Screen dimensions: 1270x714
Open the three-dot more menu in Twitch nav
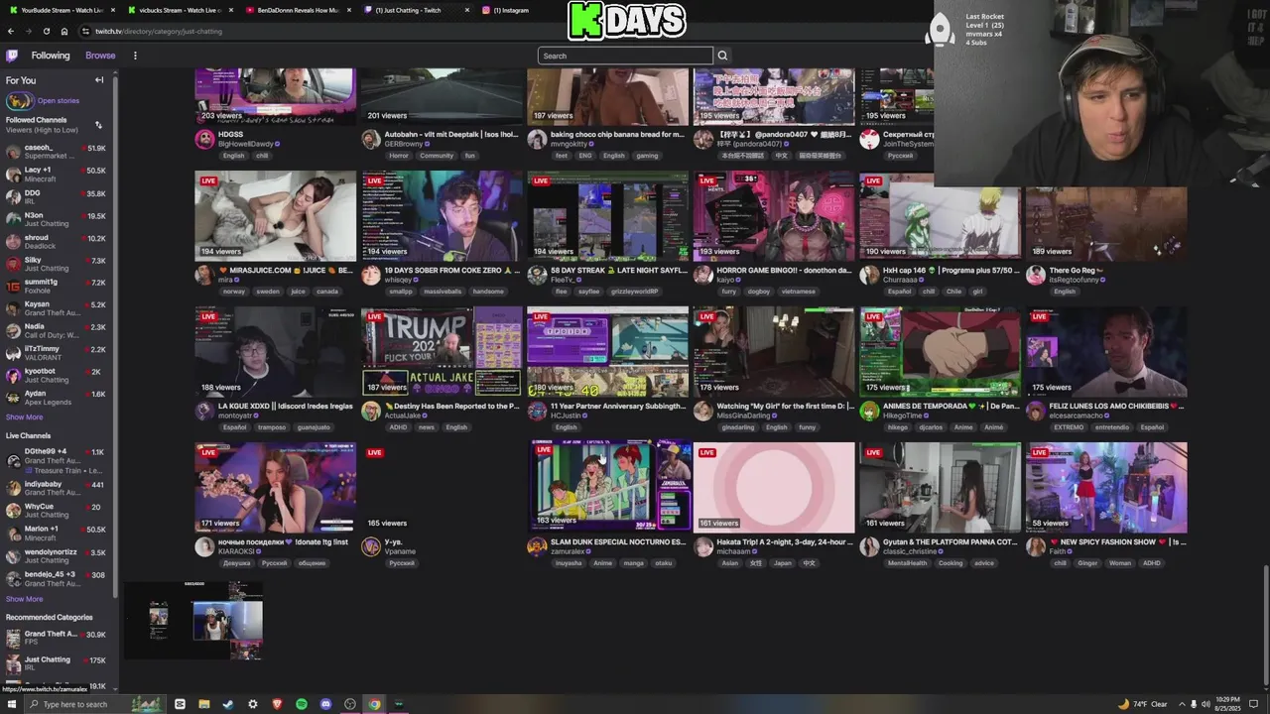tap(135, 56)
